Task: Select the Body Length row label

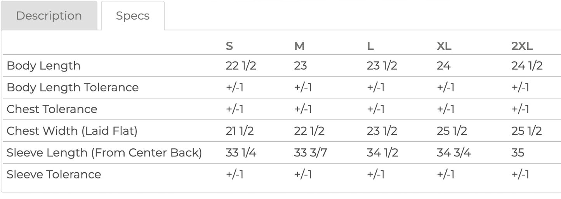Action: (x=43, y=66)
